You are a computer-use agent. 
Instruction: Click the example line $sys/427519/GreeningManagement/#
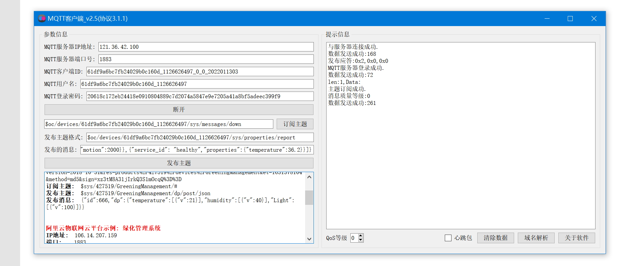click(129, 186)
